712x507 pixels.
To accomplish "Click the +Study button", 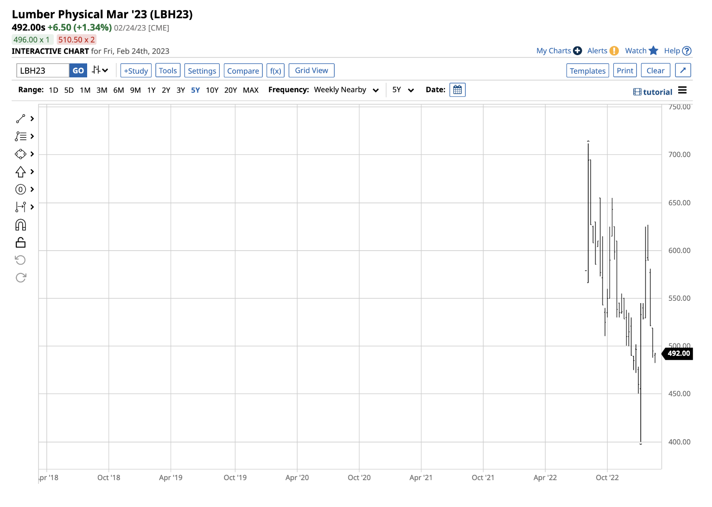I will [136, 70].
